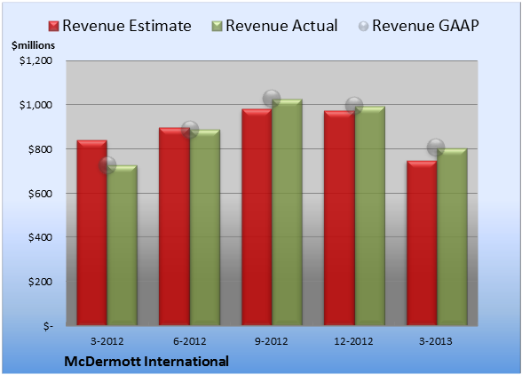
Task: Click the GAAP sphere marker for 9-2012
Action: [272, 99]
